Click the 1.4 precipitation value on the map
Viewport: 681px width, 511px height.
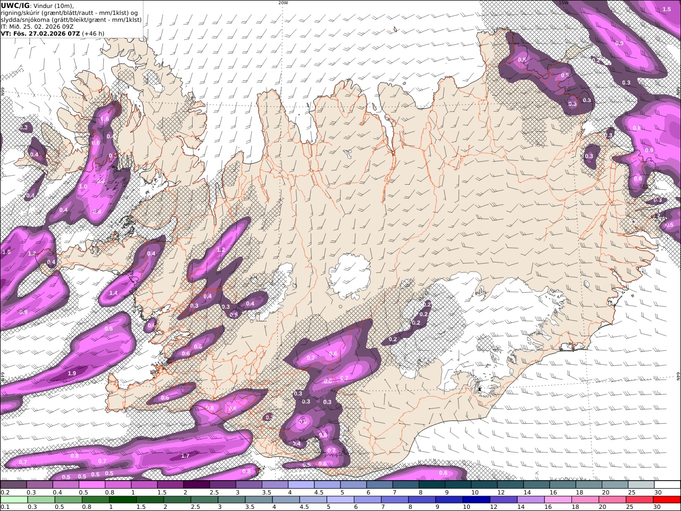[113, 293]
